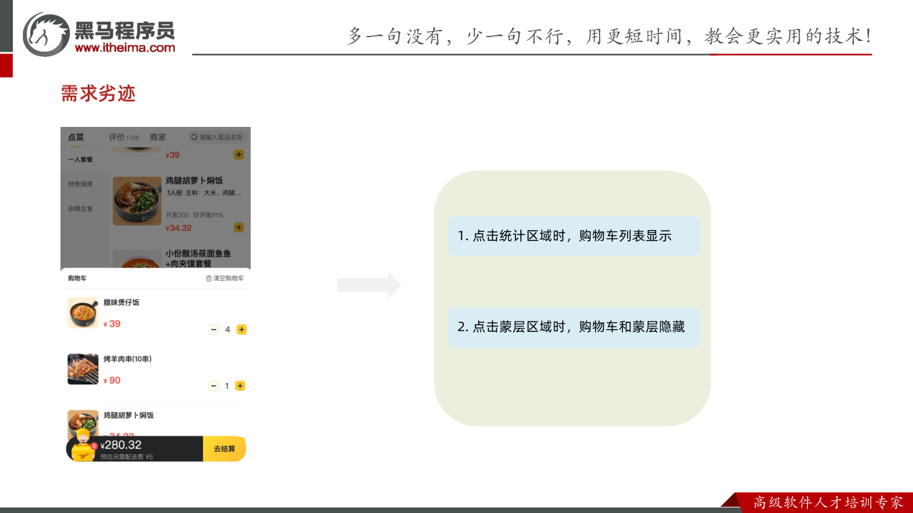Clear the cart via 清空购物车 trash icon
The image size is (913, 513).
(209, 279)
